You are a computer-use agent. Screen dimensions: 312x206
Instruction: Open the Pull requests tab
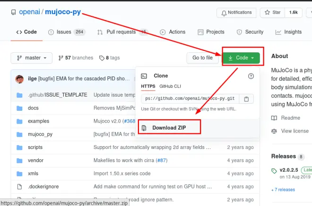pos(122,32)
